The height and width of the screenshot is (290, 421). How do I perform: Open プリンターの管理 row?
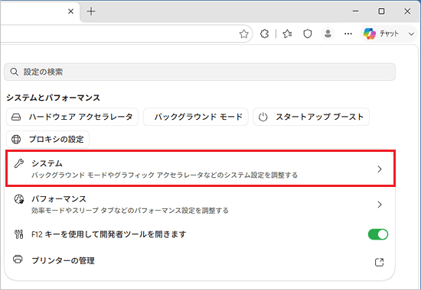(x=201, y=261)
